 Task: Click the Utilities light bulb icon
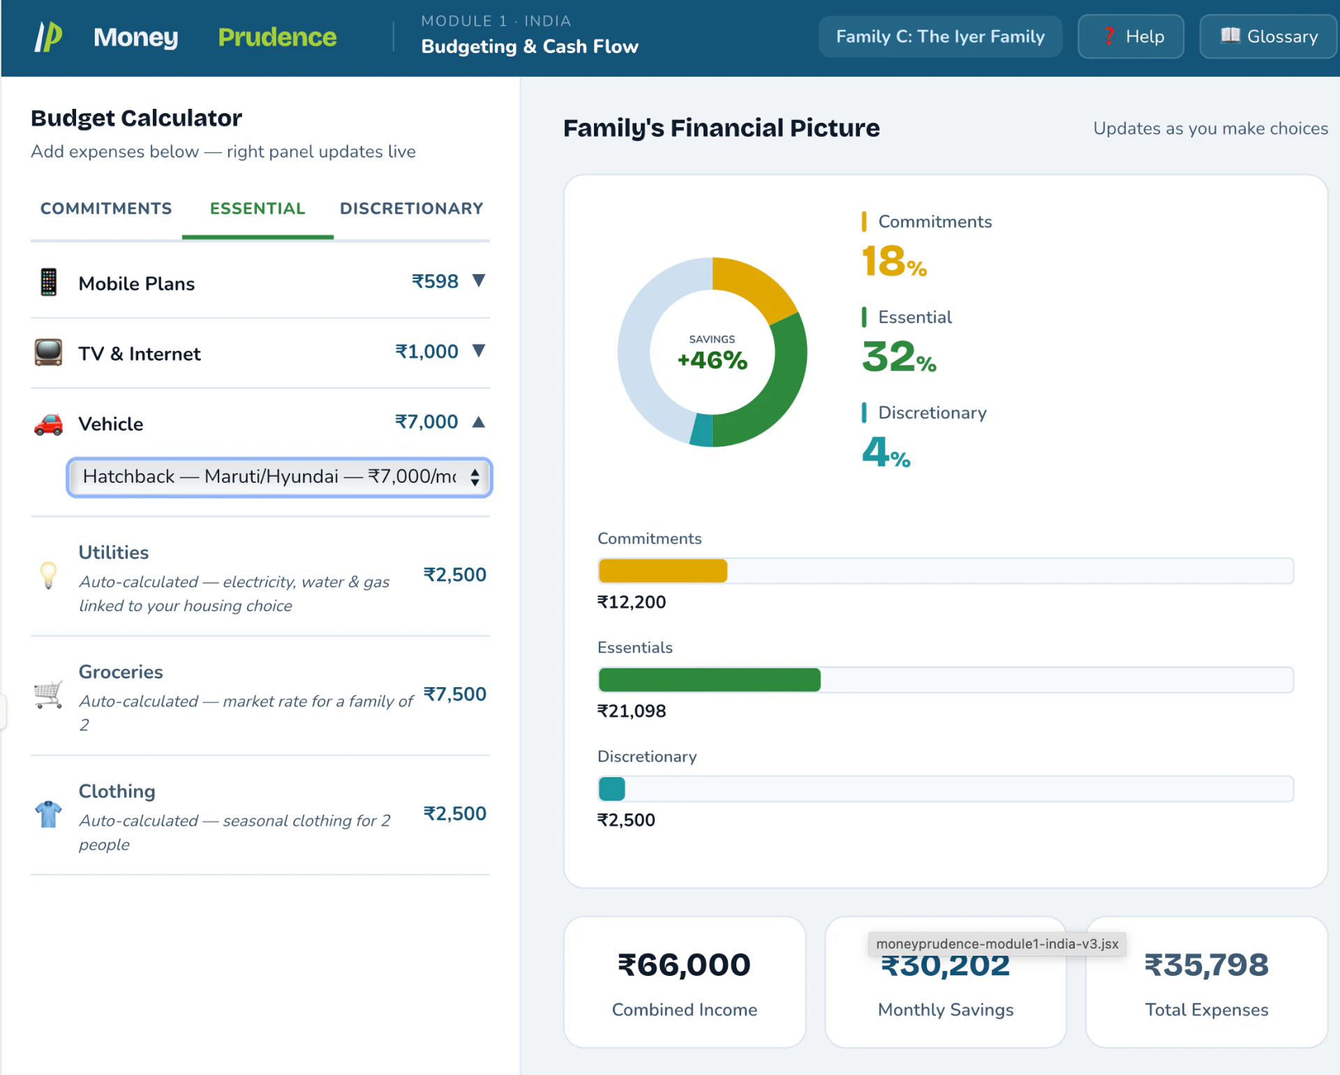tap(48, 576)
